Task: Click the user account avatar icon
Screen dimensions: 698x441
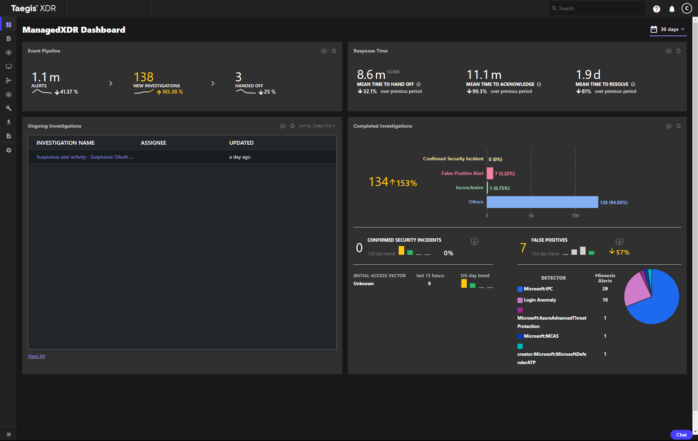Action: pyautogui.click(x=687, y=8)
